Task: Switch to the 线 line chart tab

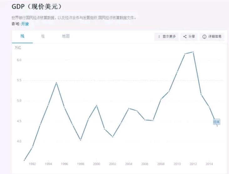Action: pos(22,36)
